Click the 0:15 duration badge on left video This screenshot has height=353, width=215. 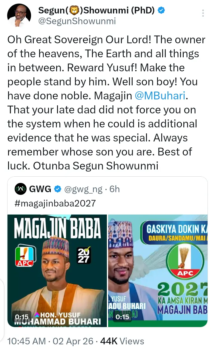pos(22,317)
